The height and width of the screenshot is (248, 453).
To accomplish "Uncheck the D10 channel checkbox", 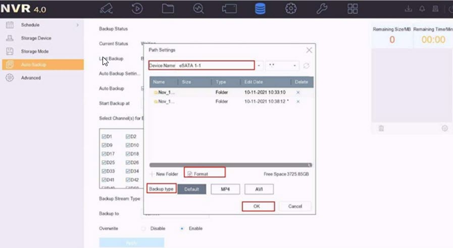I will [128, 145].
